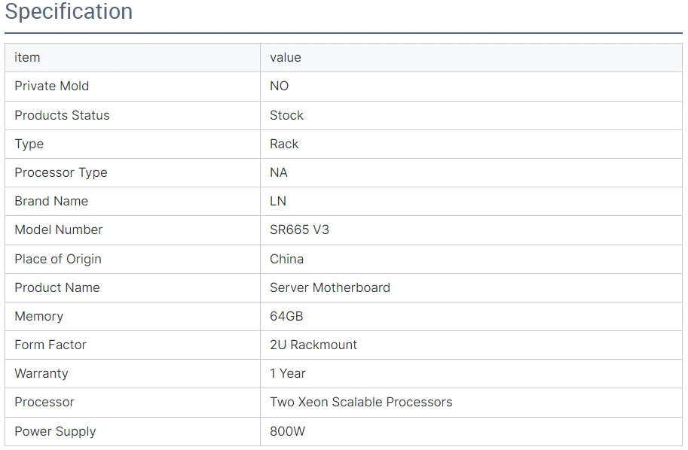
Task: Click the 'China' origin value
Action: (286, 259)
